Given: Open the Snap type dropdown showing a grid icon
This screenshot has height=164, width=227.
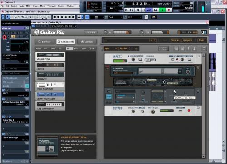Looking at the screenshot, I should [97, 17].
